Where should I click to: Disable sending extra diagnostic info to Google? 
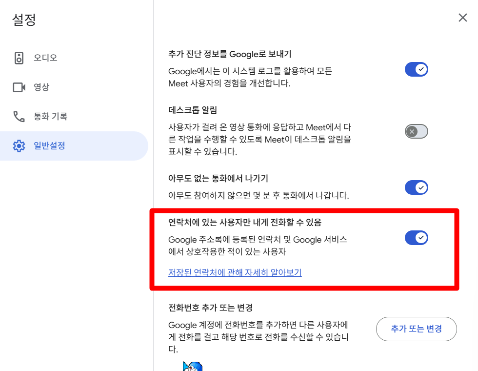[x=416, y=70]
